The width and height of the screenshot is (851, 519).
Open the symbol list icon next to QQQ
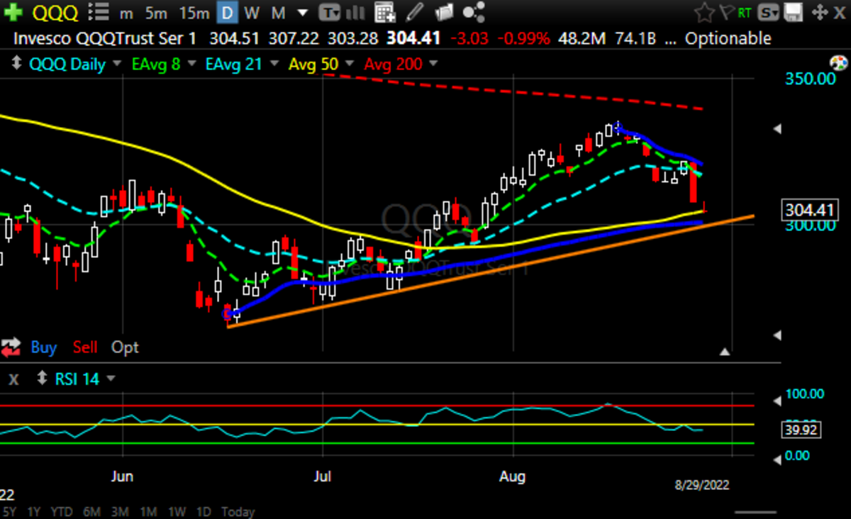point(100,12)
